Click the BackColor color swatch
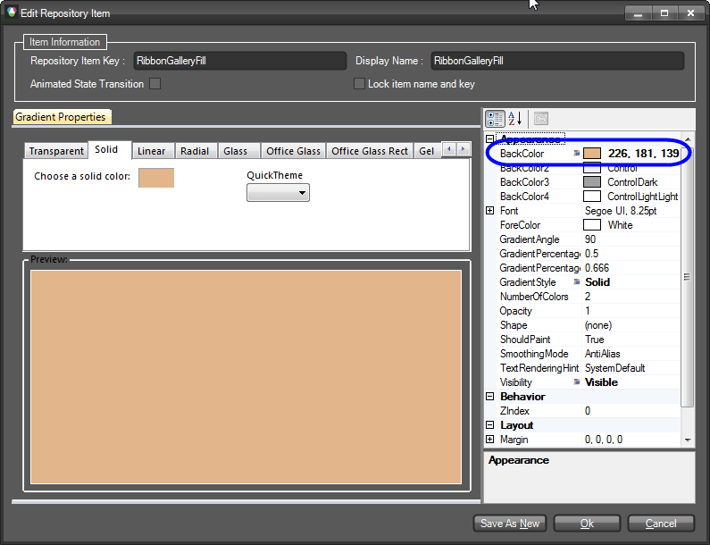The height and width of the screenshot is (545, 710). click(592, 153)
